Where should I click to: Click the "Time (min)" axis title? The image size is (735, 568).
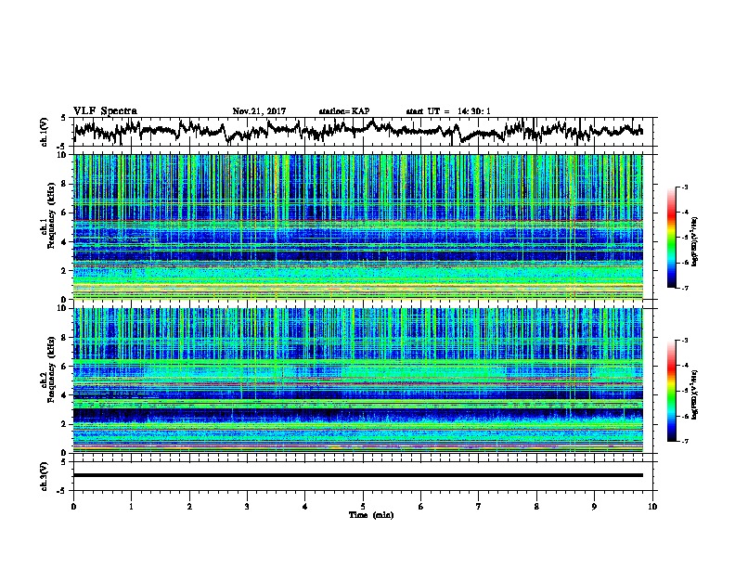(x=371, y=515)
